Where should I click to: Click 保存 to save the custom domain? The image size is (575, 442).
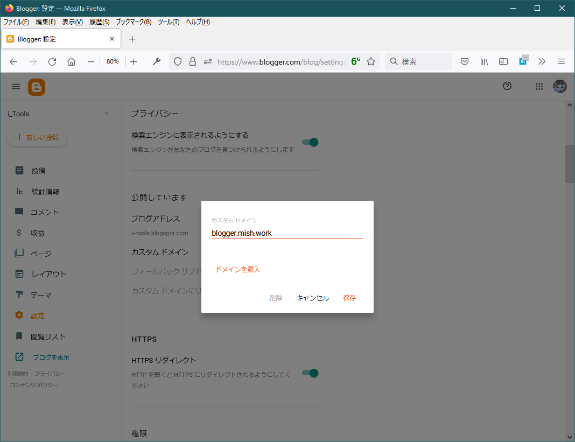pos(349,298)
